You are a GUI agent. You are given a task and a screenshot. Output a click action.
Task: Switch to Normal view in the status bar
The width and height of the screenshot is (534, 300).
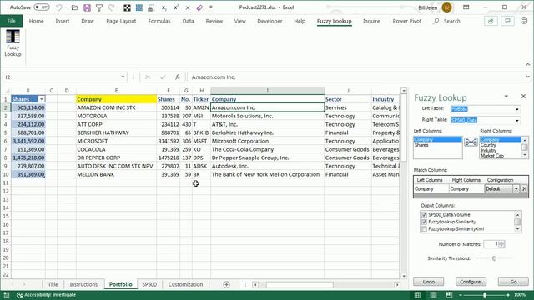click(417, 295)
